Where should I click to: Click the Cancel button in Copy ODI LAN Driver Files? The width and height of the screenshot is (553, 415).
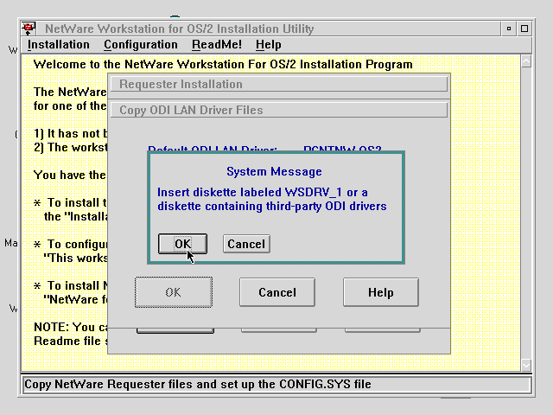277,292
